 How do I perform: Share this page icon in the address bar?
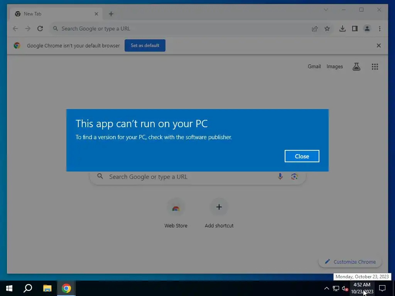coord(315,29)
